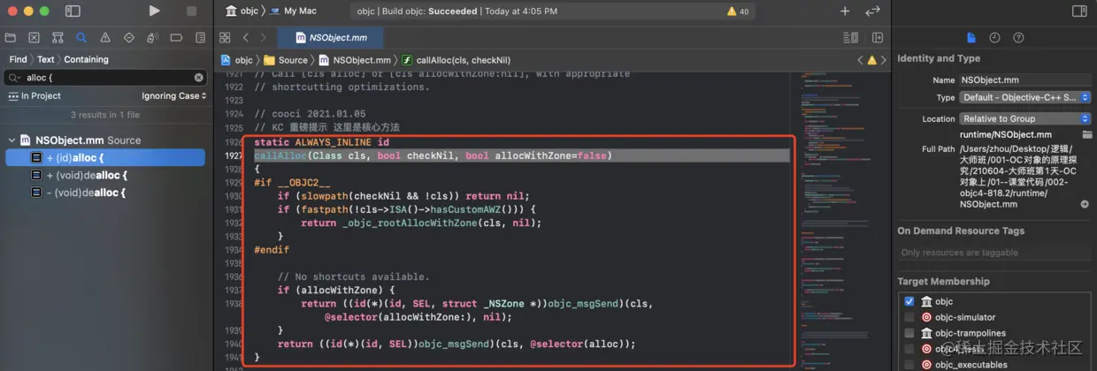Click the Find breadcrumb

click(18, 59)
